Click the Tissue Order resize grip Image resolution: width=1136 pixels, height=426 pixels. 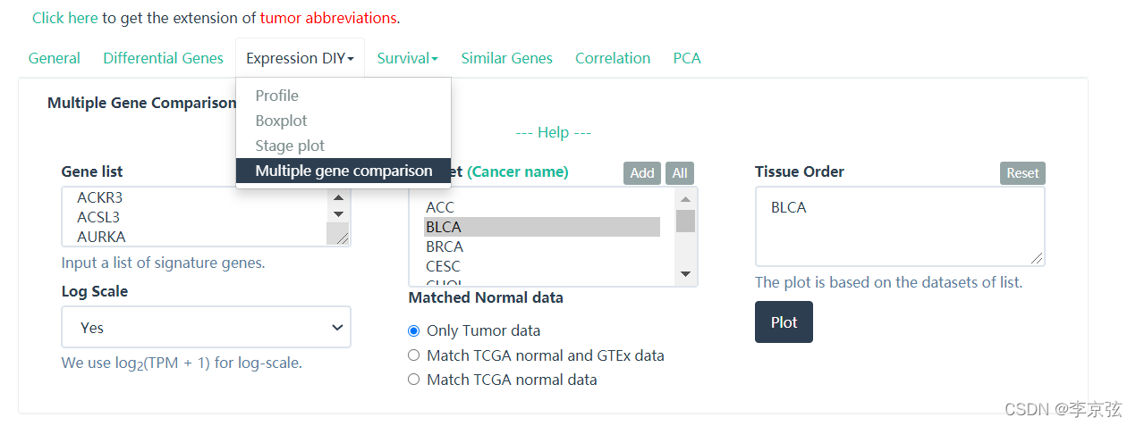point(1036,257)
